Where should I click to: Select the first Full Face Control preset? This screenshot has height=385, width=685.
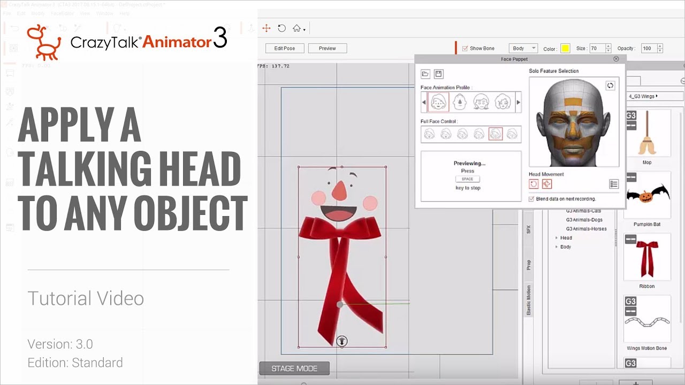pos(429,134)
